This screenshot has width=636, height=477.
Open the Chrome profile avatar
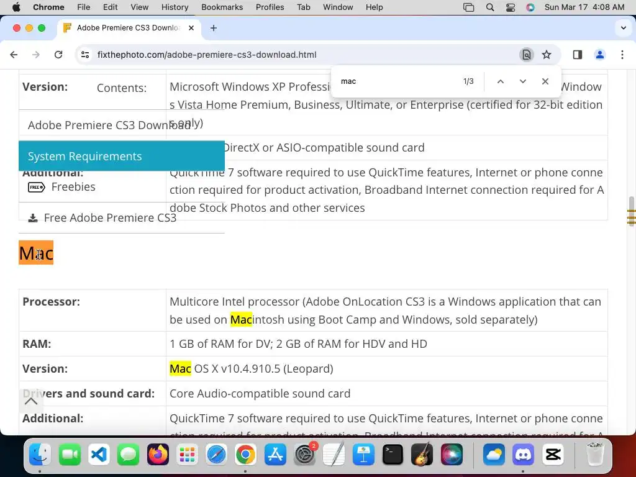599,55
